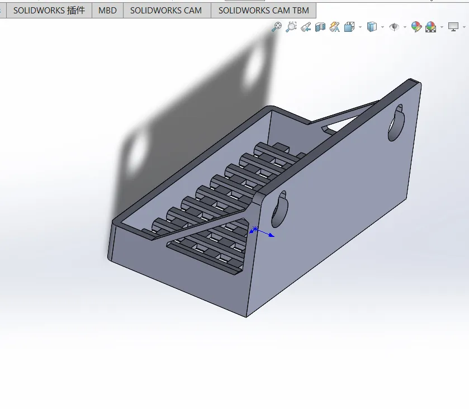Click the Zoom to Fit icon
469x409 pixels.
pos(277,27)
